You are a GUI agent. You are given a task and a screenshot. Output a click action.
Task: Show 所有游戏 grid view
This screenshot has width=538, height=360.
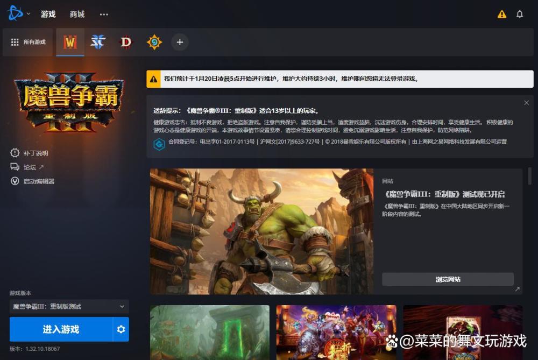click(x=28, y=42)
